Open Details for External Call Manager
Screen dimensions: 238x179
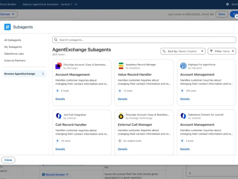click(x=123, y=149)
